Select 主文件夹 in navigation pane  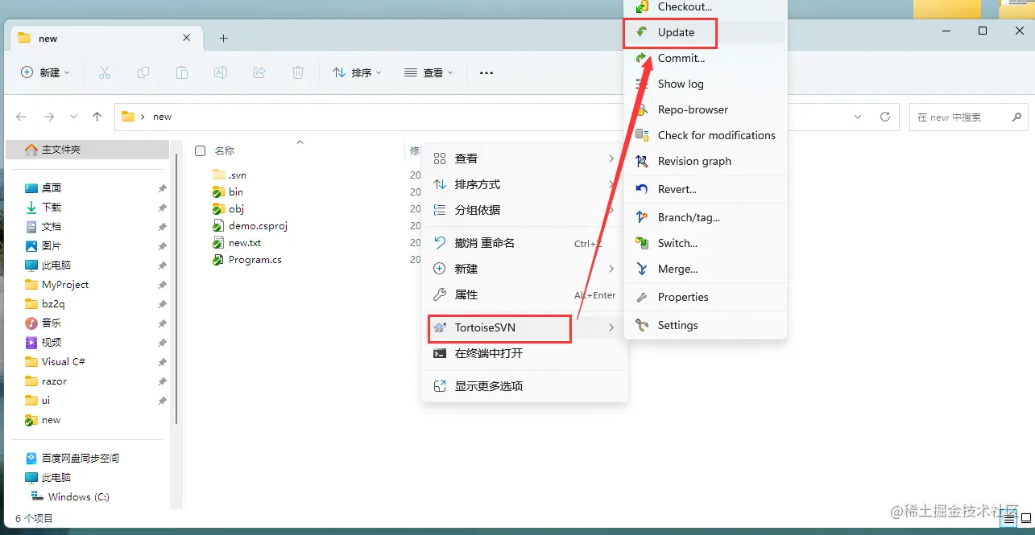[x=88, y=150]
